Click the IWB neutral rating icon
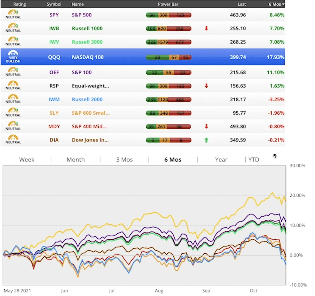315x296 pixels. 13,28
